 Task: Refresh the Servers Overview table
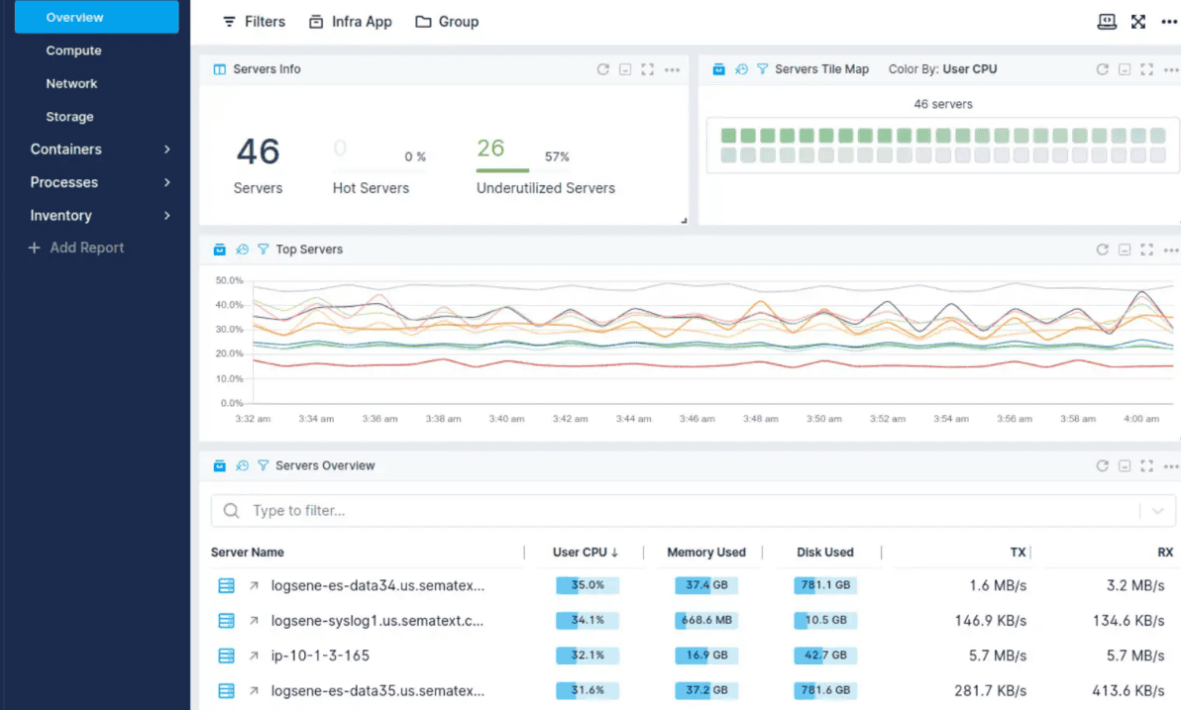coord(1102,466)
